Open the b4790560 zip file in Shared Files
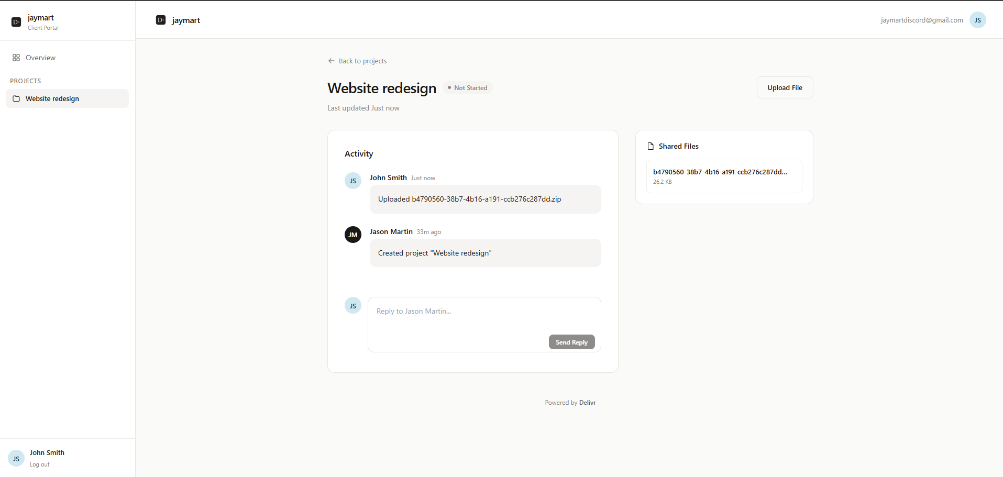This screenshot has height=477, width=1003. point(724,176)
